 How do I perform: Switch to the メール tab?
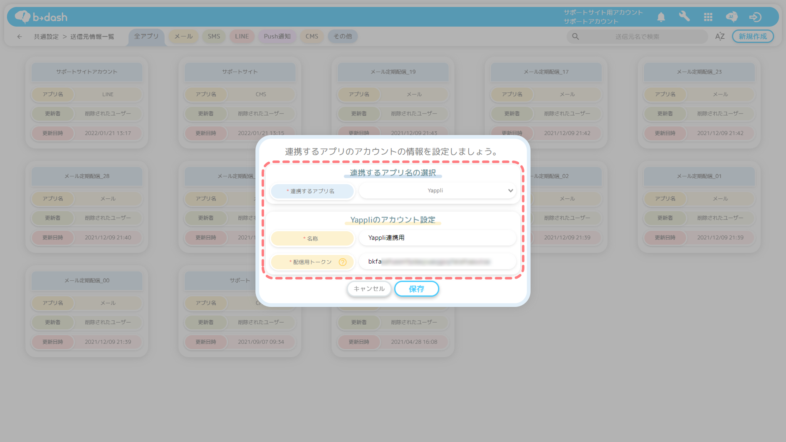coord(183,36)
